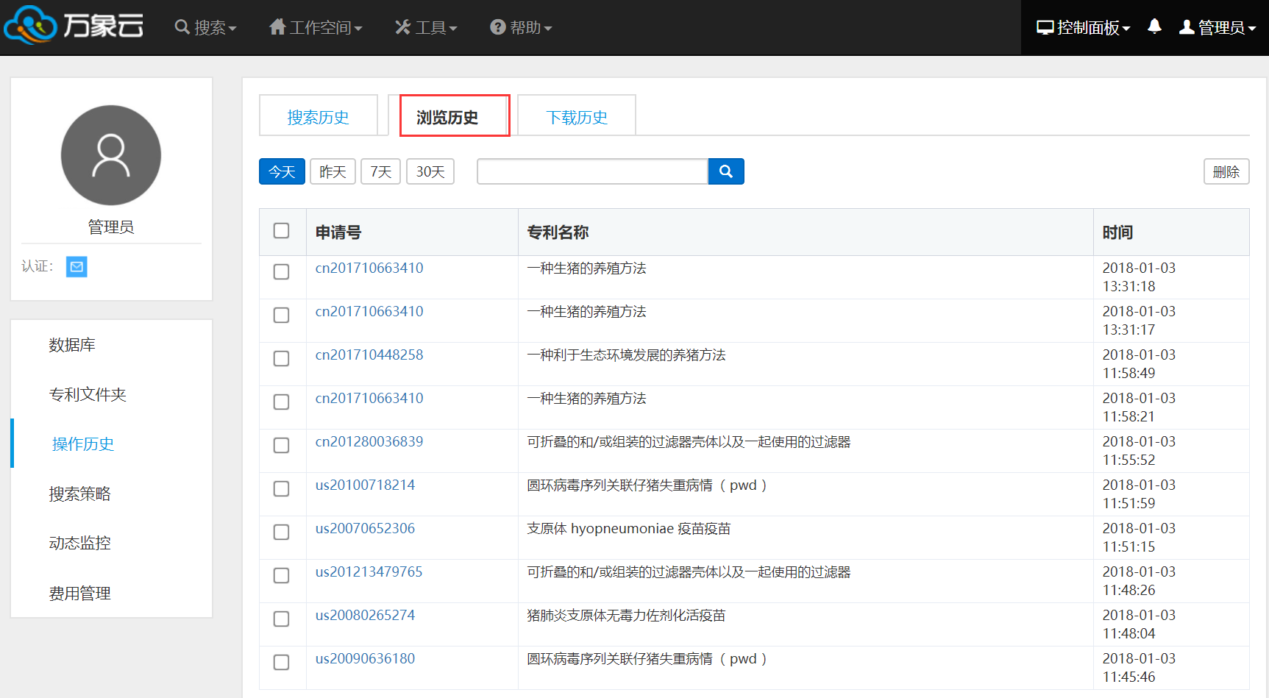1269x698 pixels.
Task: Check the cn201710448258 row checkbox
Action: pyautogui.click(x=281, y=358)
